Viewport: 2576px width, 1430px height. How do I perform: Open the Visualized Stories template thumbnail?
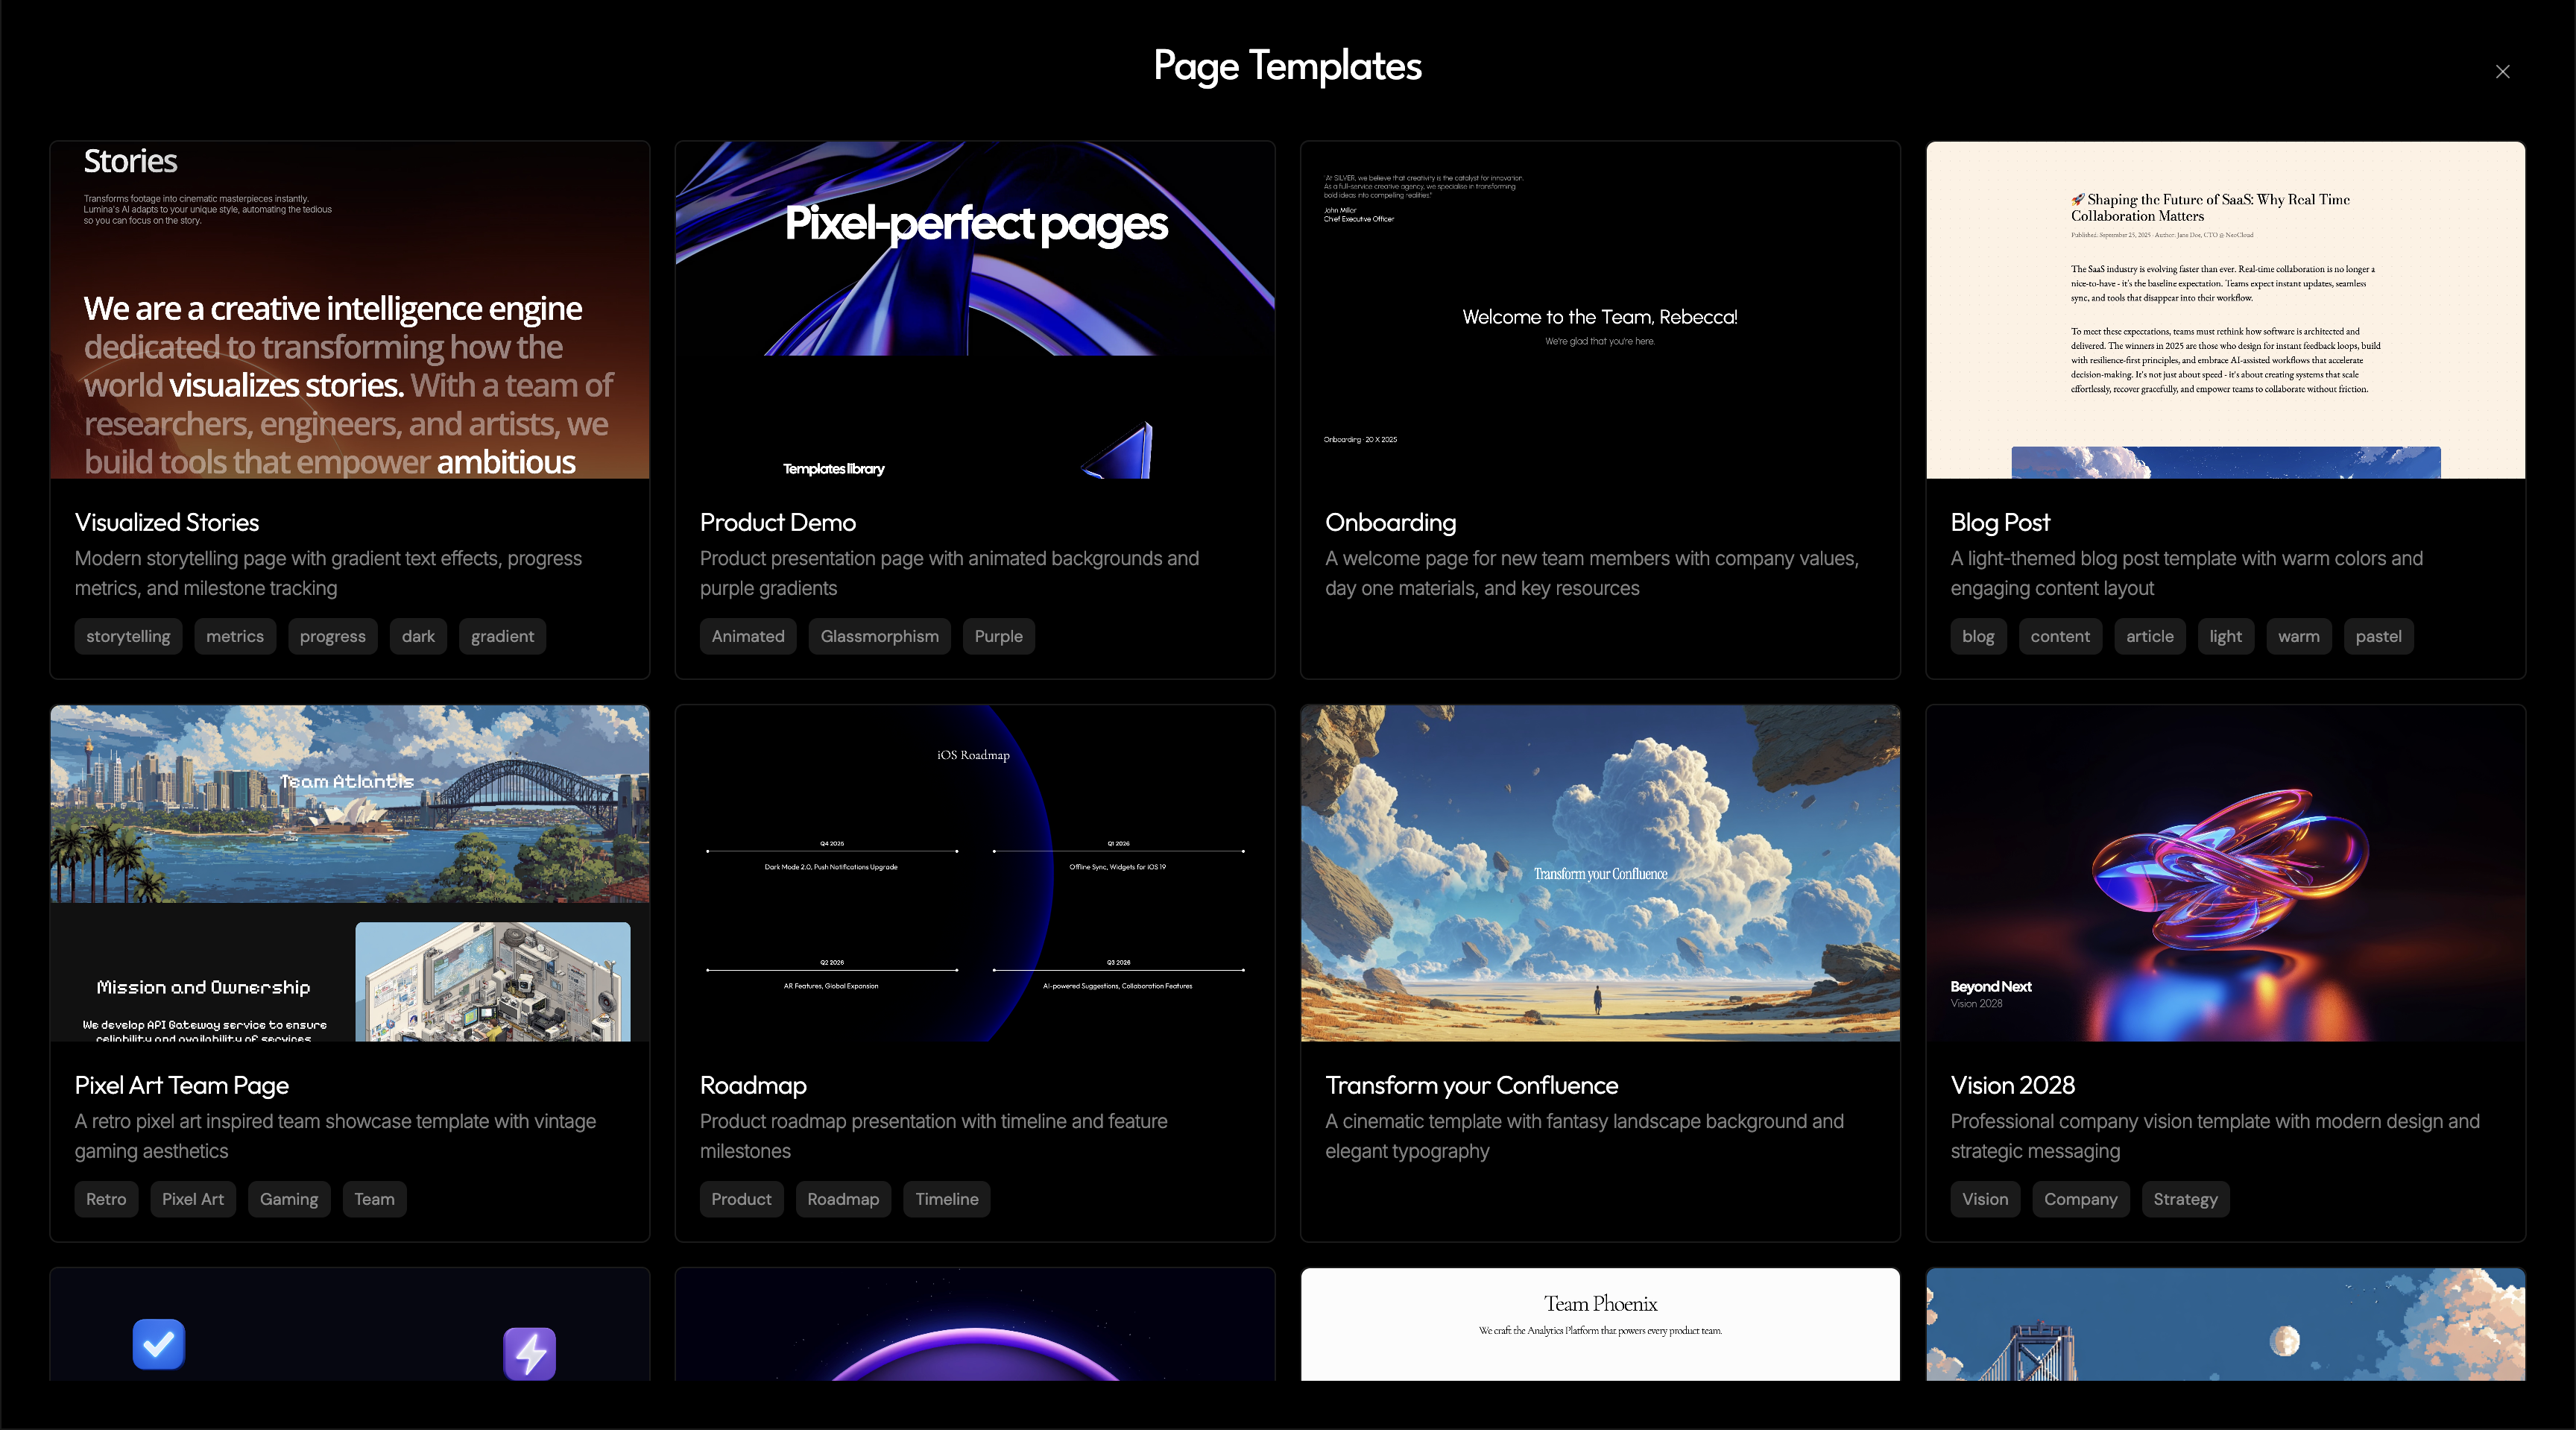349,310
